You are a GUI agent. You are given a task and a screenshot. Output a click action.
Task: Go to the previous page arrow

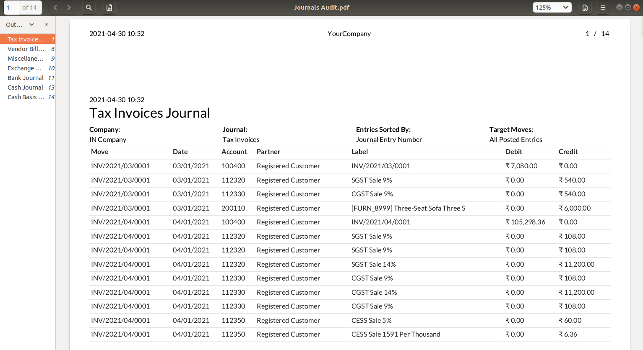(x=55, y=8)
